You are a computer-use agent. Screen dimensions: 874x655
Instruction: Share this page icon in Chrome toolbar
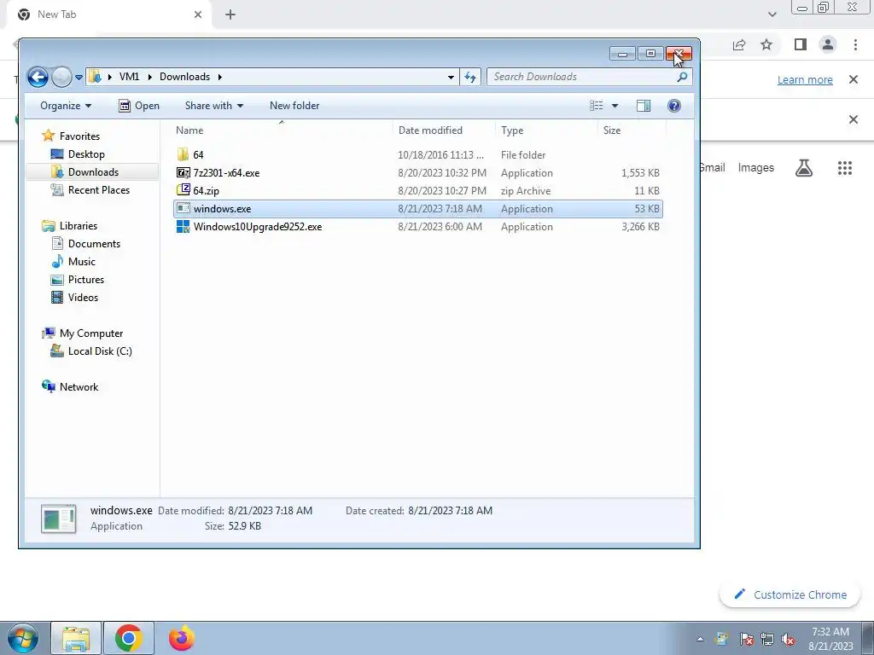[x=739, y=44]
